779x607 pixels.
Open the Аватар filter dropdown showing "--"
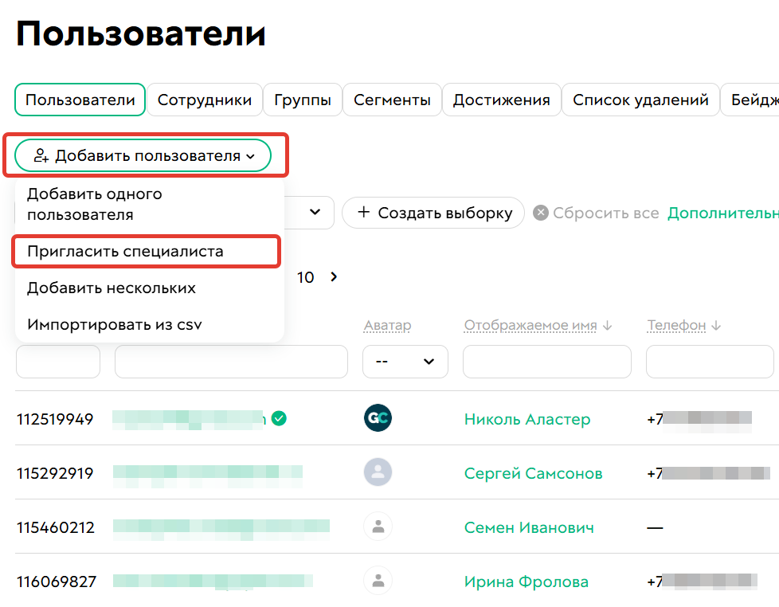tap(405, 361)
